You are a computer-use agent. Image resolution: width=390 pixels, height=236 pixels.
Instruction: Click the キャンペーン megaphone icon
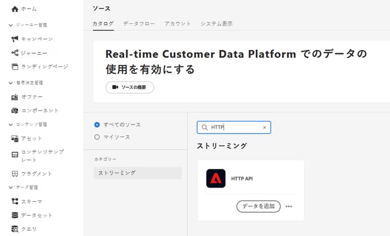15,39
